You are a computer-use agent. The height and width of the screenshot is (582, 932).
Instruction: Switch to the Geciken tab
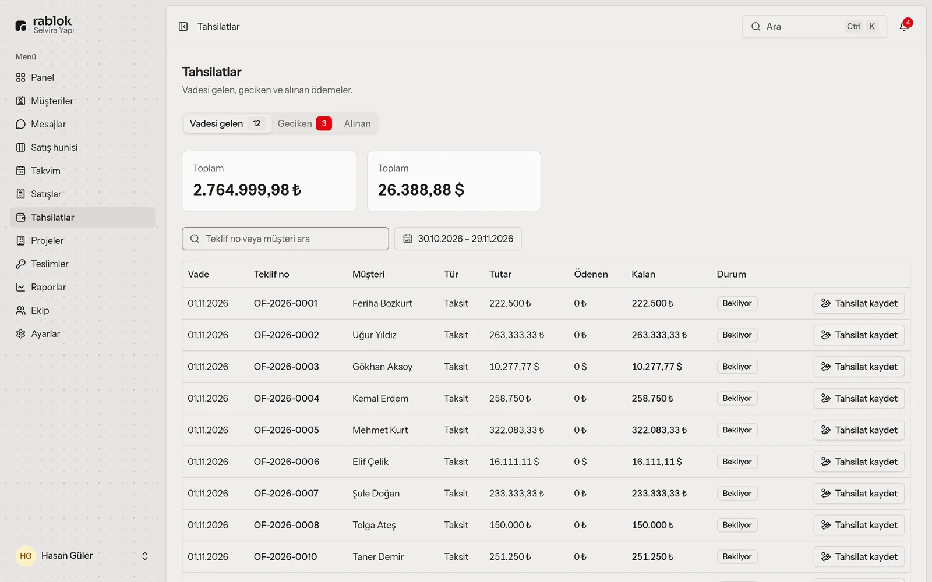304,123
